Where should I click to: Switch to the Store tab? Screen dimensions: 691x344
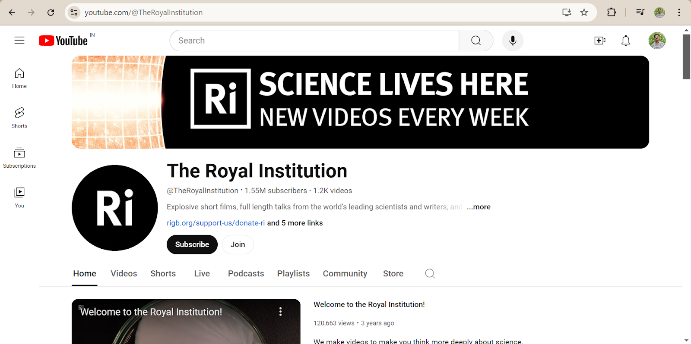(393, 274)
